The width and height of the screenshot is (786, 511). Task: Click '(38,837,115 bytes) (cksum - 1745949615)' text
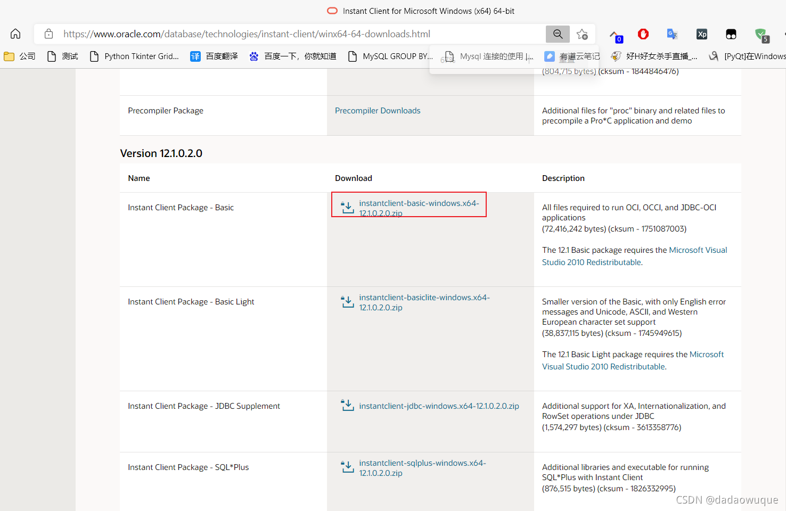coord(612,333)
